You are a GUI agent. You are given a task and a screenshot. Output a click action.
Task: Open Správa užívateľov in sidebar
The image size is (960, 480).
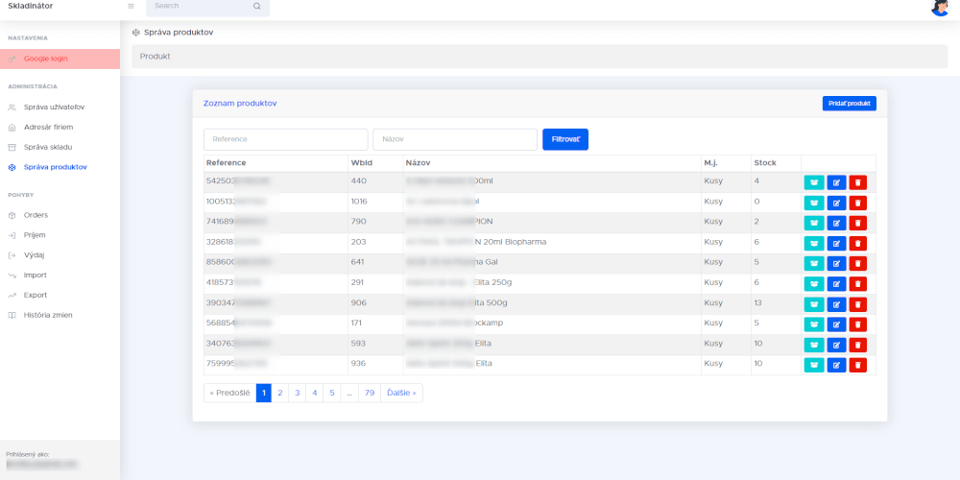tap(54, 107)
